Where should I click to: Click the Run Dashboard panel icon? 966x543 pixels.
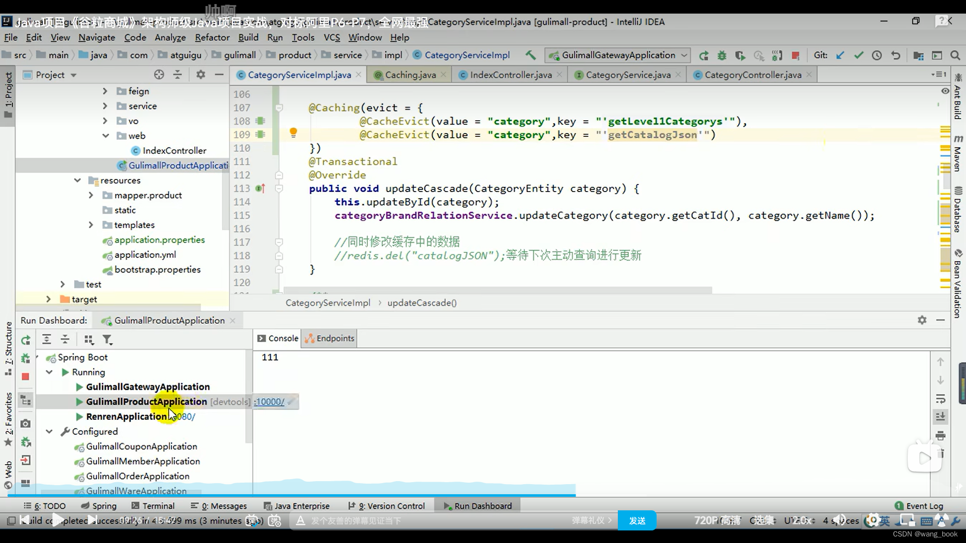point(445,505)
